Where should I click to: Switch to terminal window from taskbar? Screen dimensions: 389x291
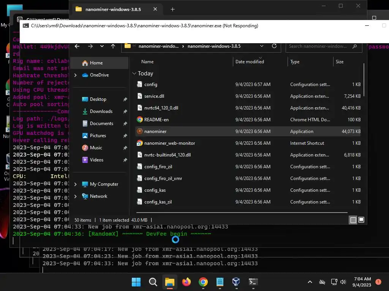[x=253, y=282]
